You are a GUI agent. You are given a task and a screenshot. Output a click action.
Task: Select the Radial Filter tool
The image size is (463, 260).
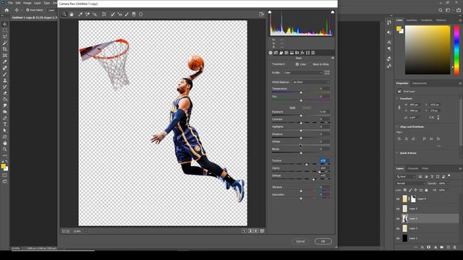coord(141,14)
